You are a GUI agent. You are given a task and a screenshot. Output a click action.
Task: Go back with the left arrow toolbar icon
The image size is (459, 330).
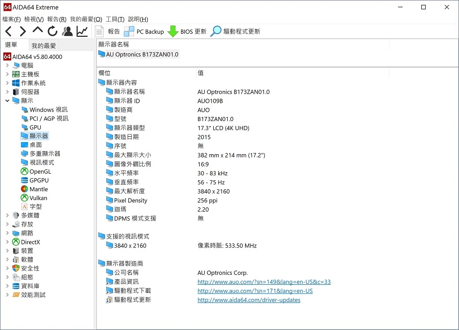9,31
